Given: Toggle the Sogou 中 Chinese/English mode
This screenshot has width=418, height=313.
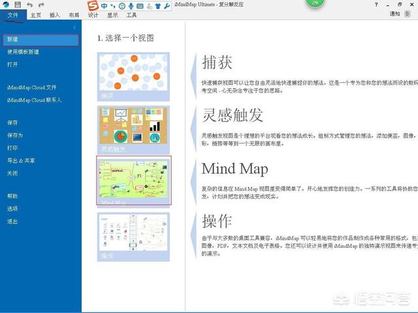Looking at the screenshot, I should point(104,5).
